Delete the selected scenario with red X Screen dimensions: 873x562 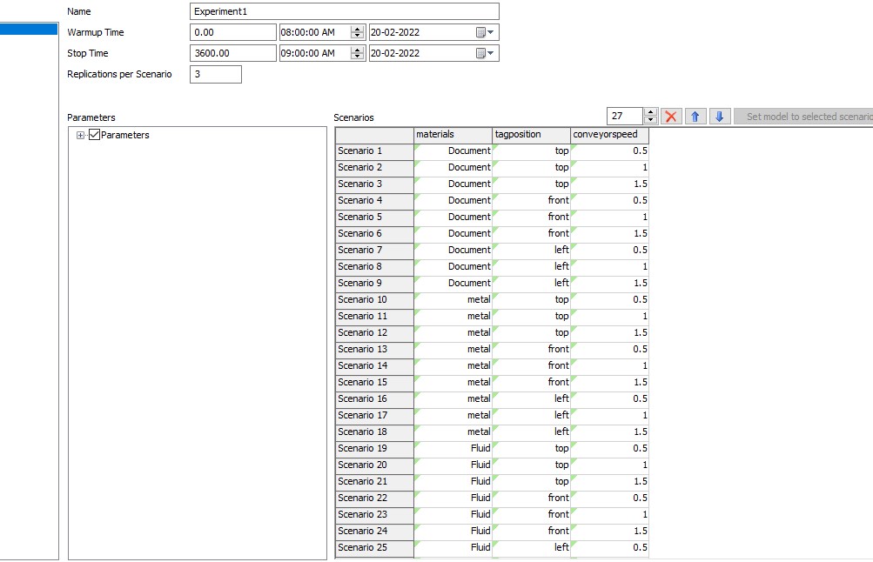(671, 117)
